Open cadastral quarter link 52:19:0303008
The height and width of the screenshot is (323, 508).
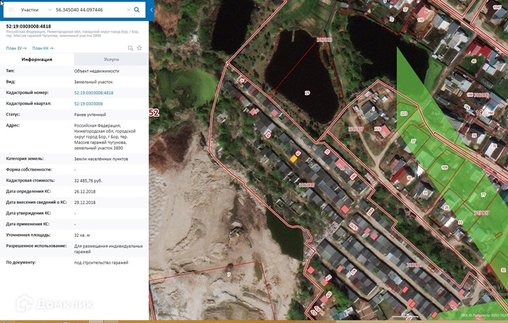tap(89, 104)
